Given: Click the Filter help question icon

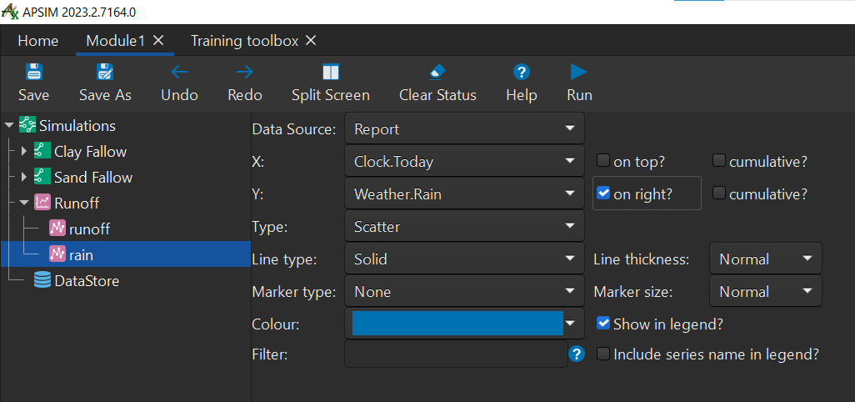Looking at the screenshot, I should click(577, 354).
